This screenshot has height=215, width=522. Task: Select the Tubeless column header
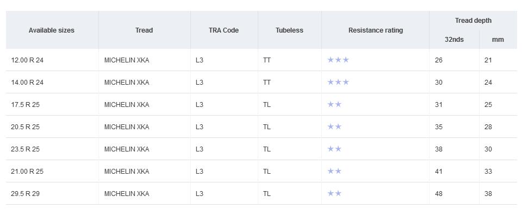click(289, 30)
